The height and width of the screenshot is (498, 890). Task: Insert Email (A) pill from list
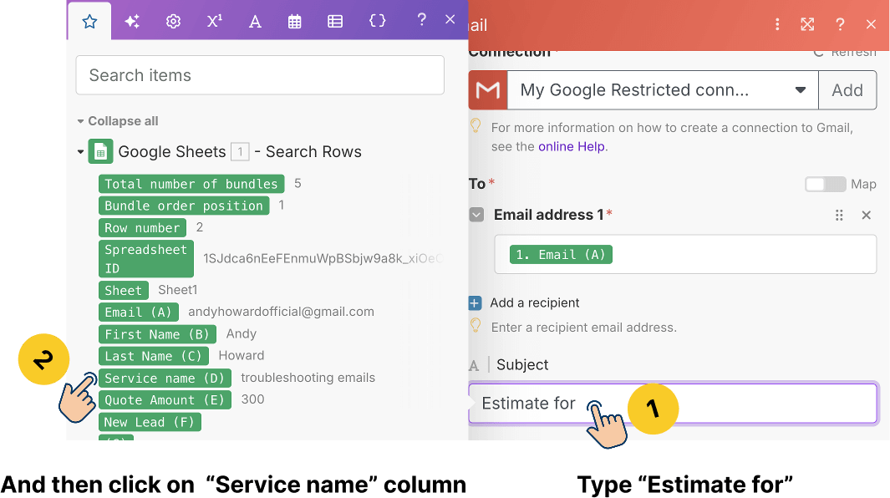pyautogui.click(x=138, y=313)
